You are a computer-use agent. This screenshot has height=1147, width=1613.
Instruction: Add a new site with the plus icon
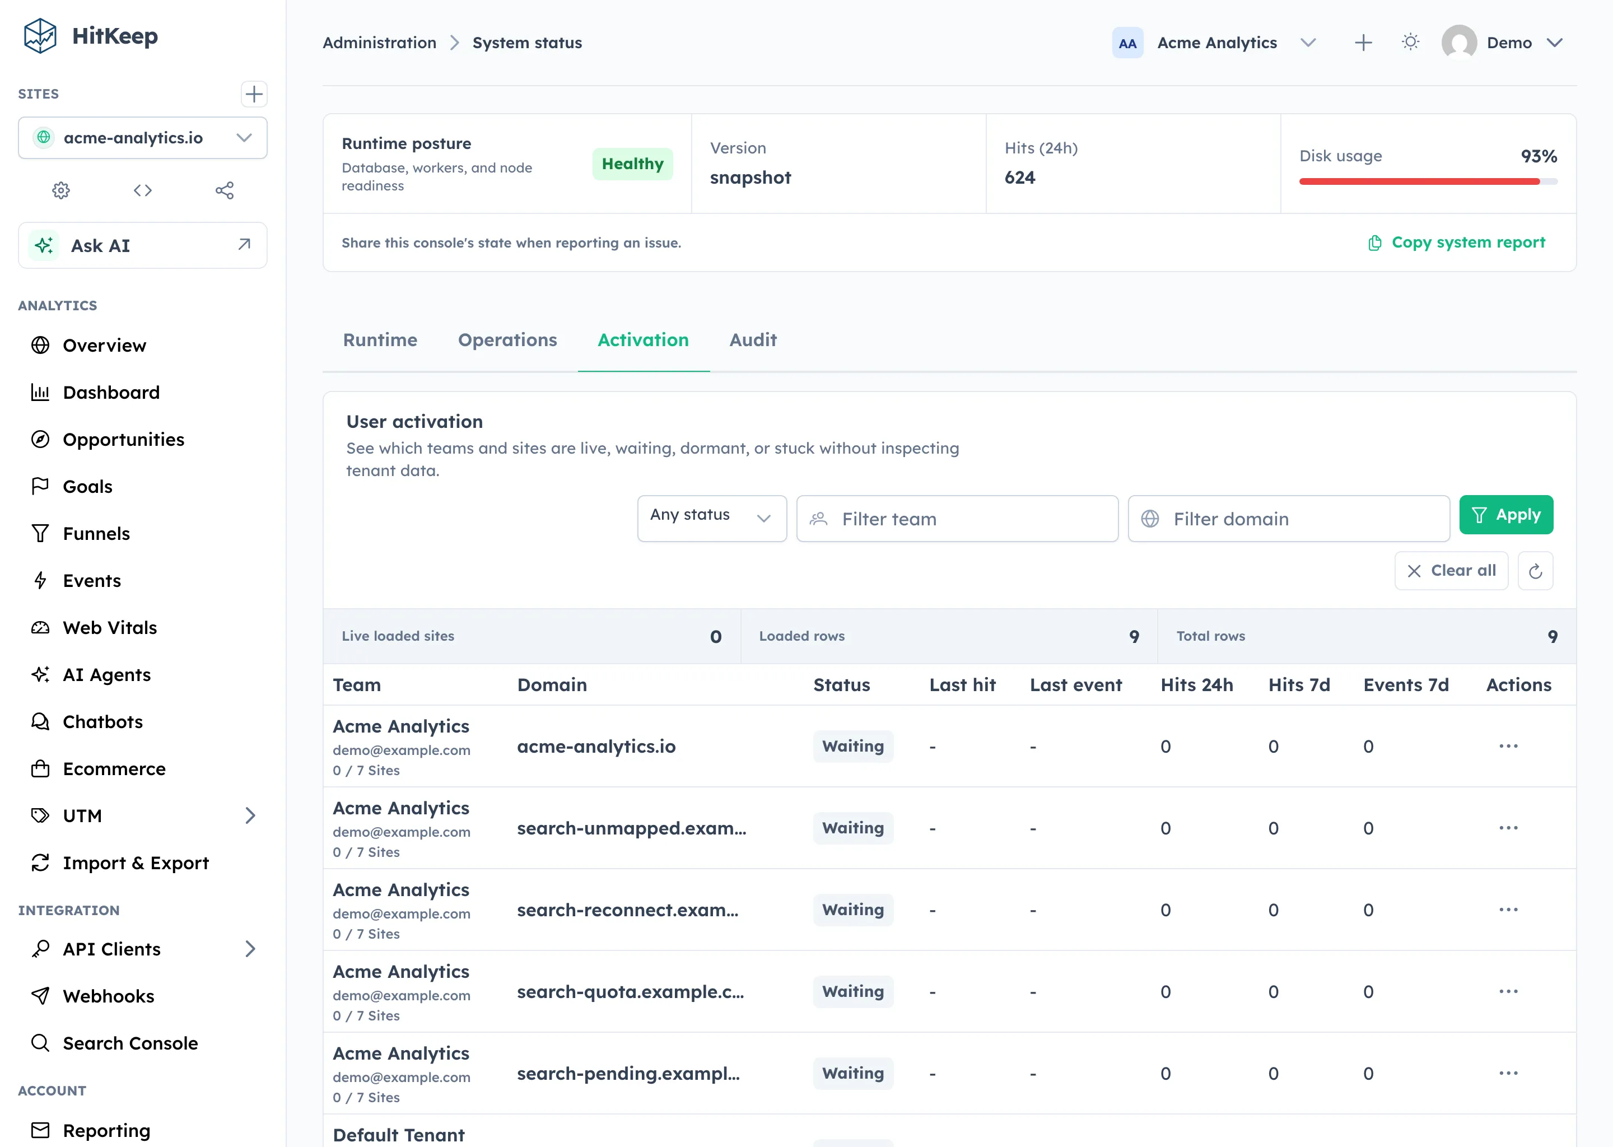click(254, 94)
